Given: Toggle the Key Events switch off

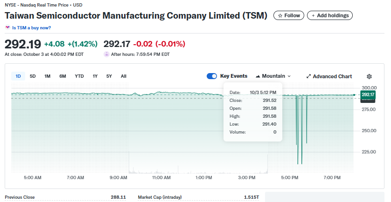Looking at the screenshot, I should click(x=212, y=76).
